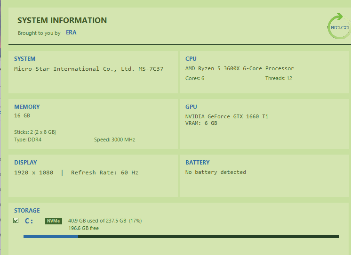
Task: Click the 'VRAM: 6 GB' text
Action: click(201, 123)
